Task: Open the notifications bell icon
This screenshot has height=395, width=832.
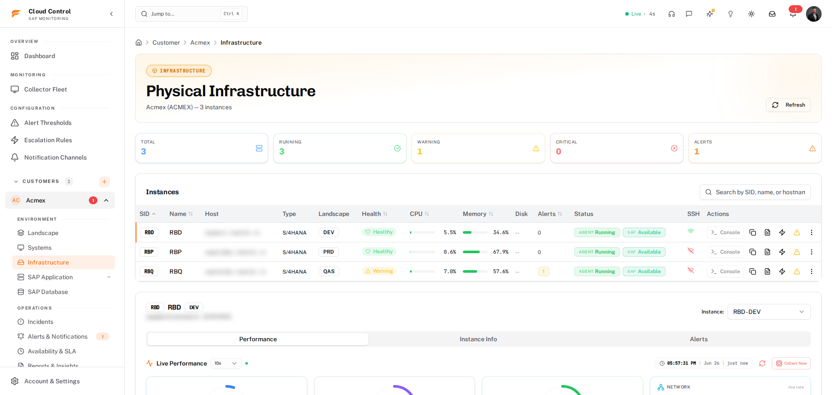Action: [x=793, y=14]
